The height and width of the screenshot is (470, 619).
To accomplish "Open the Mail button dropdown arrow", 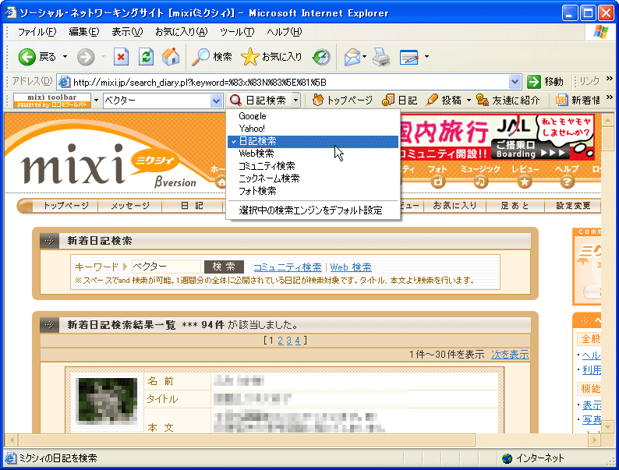I will pyautogui.click(x=364, y=57).
